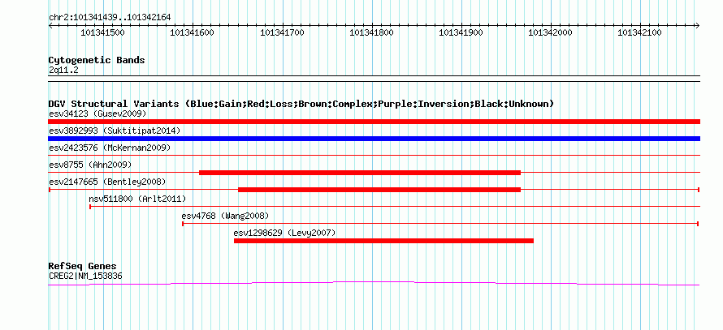Click the thick red esv1298629 bar

coord(383,241)
